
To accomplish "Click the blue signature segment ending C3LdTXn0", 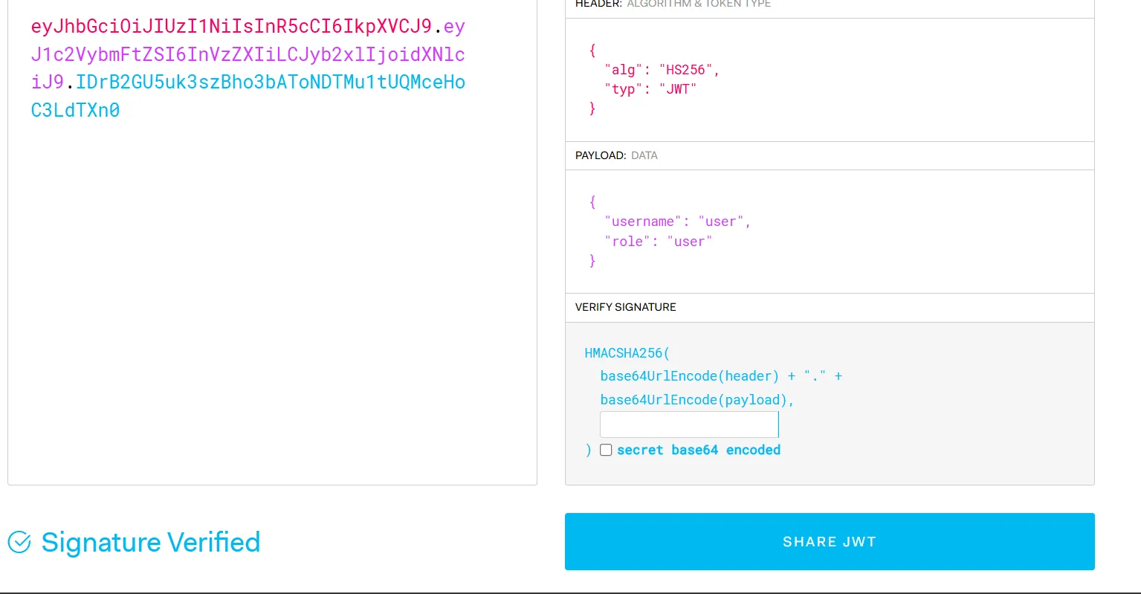I will click(75, 110).
